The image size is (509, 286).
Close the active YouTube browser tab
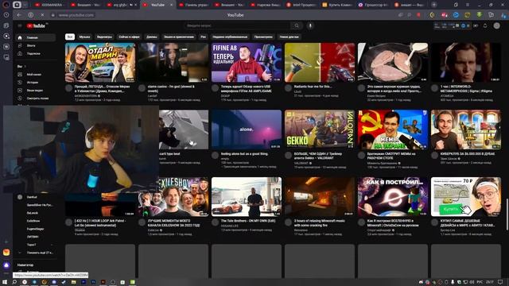click(x=172, y=5)
